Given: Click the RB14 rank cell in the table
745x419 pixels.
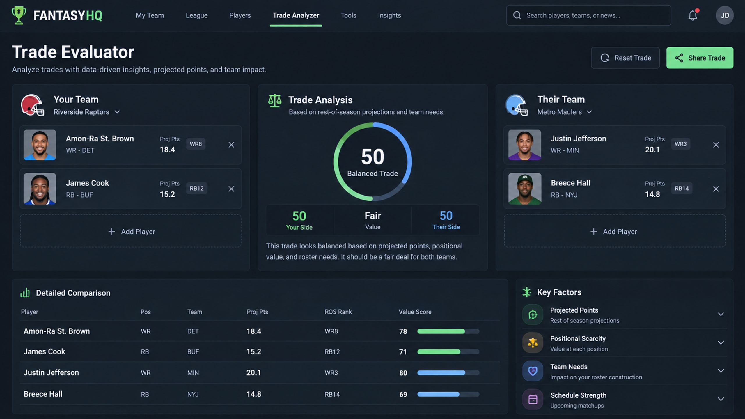Looking at the screenshot, I should tap(332, 394).
